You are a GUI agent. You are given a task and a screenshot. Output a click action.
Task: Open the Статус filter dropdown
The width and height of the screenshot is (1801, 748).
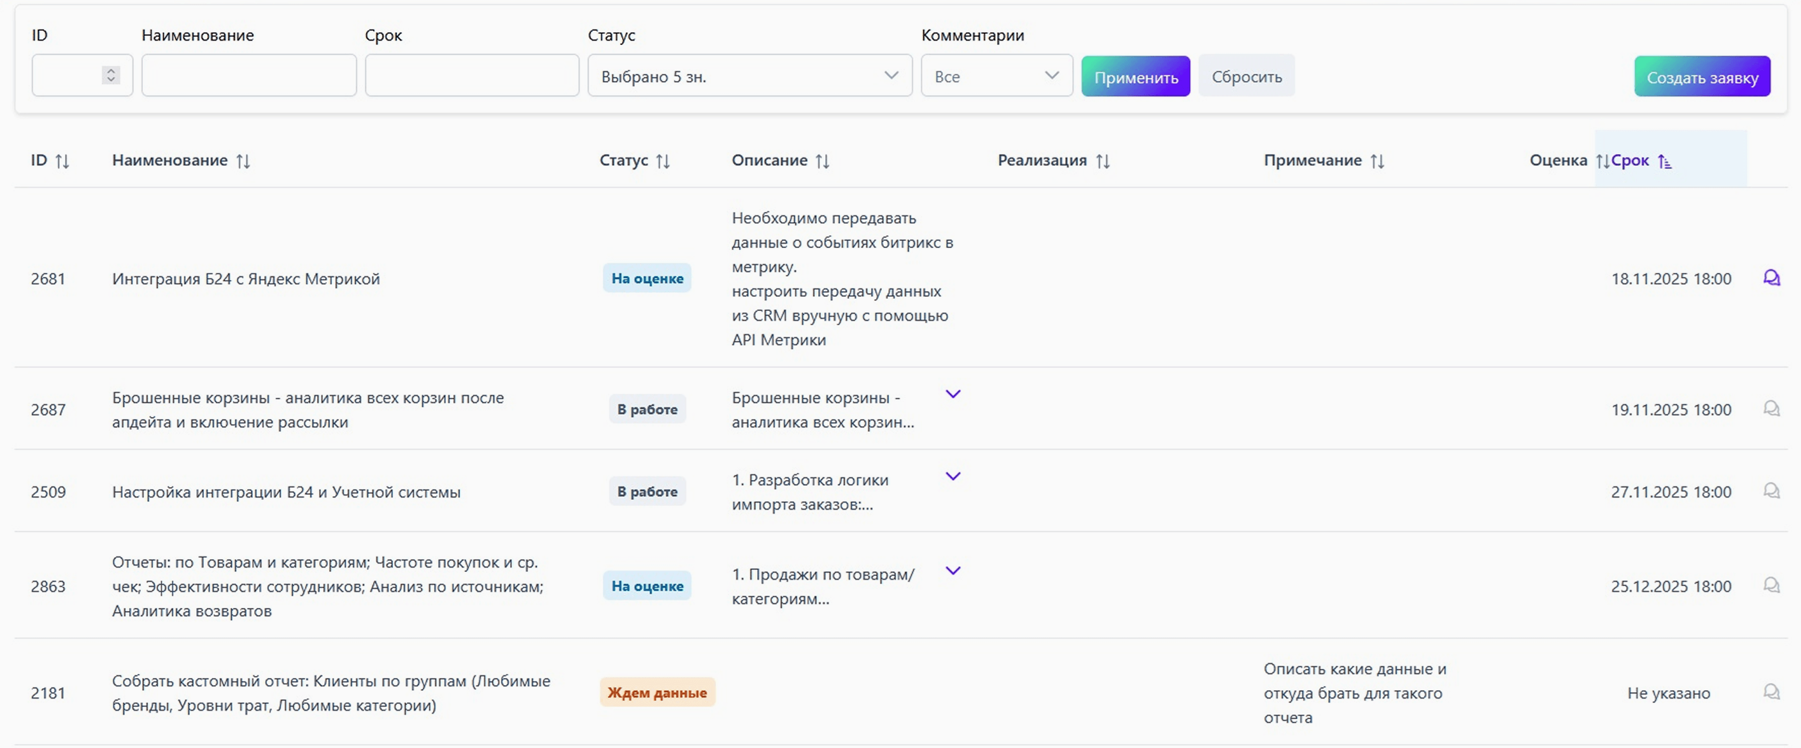[749, 75]
